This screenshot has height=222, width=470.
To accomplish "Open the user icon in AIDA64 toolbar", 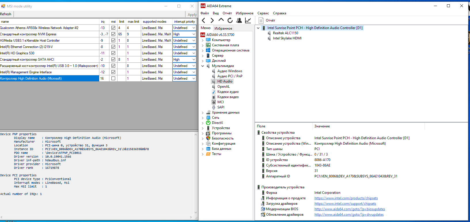I will [239, 20].
